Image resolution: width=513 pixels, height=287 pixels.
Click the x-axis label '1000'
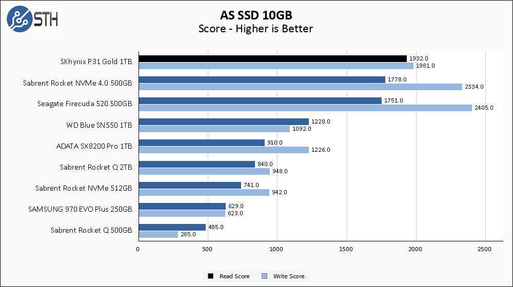(276, 249)
